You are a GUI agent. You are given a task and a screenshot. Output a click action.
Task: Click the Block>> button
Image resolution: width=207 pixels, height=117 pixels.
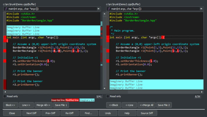tap(11, 105)
